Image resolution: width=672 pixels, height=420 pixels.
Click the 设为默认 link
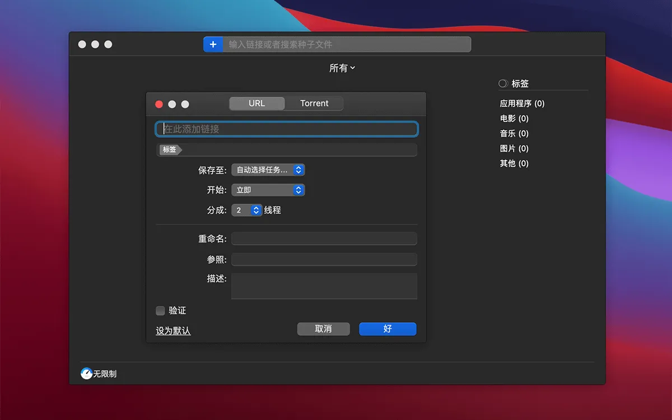173,331
